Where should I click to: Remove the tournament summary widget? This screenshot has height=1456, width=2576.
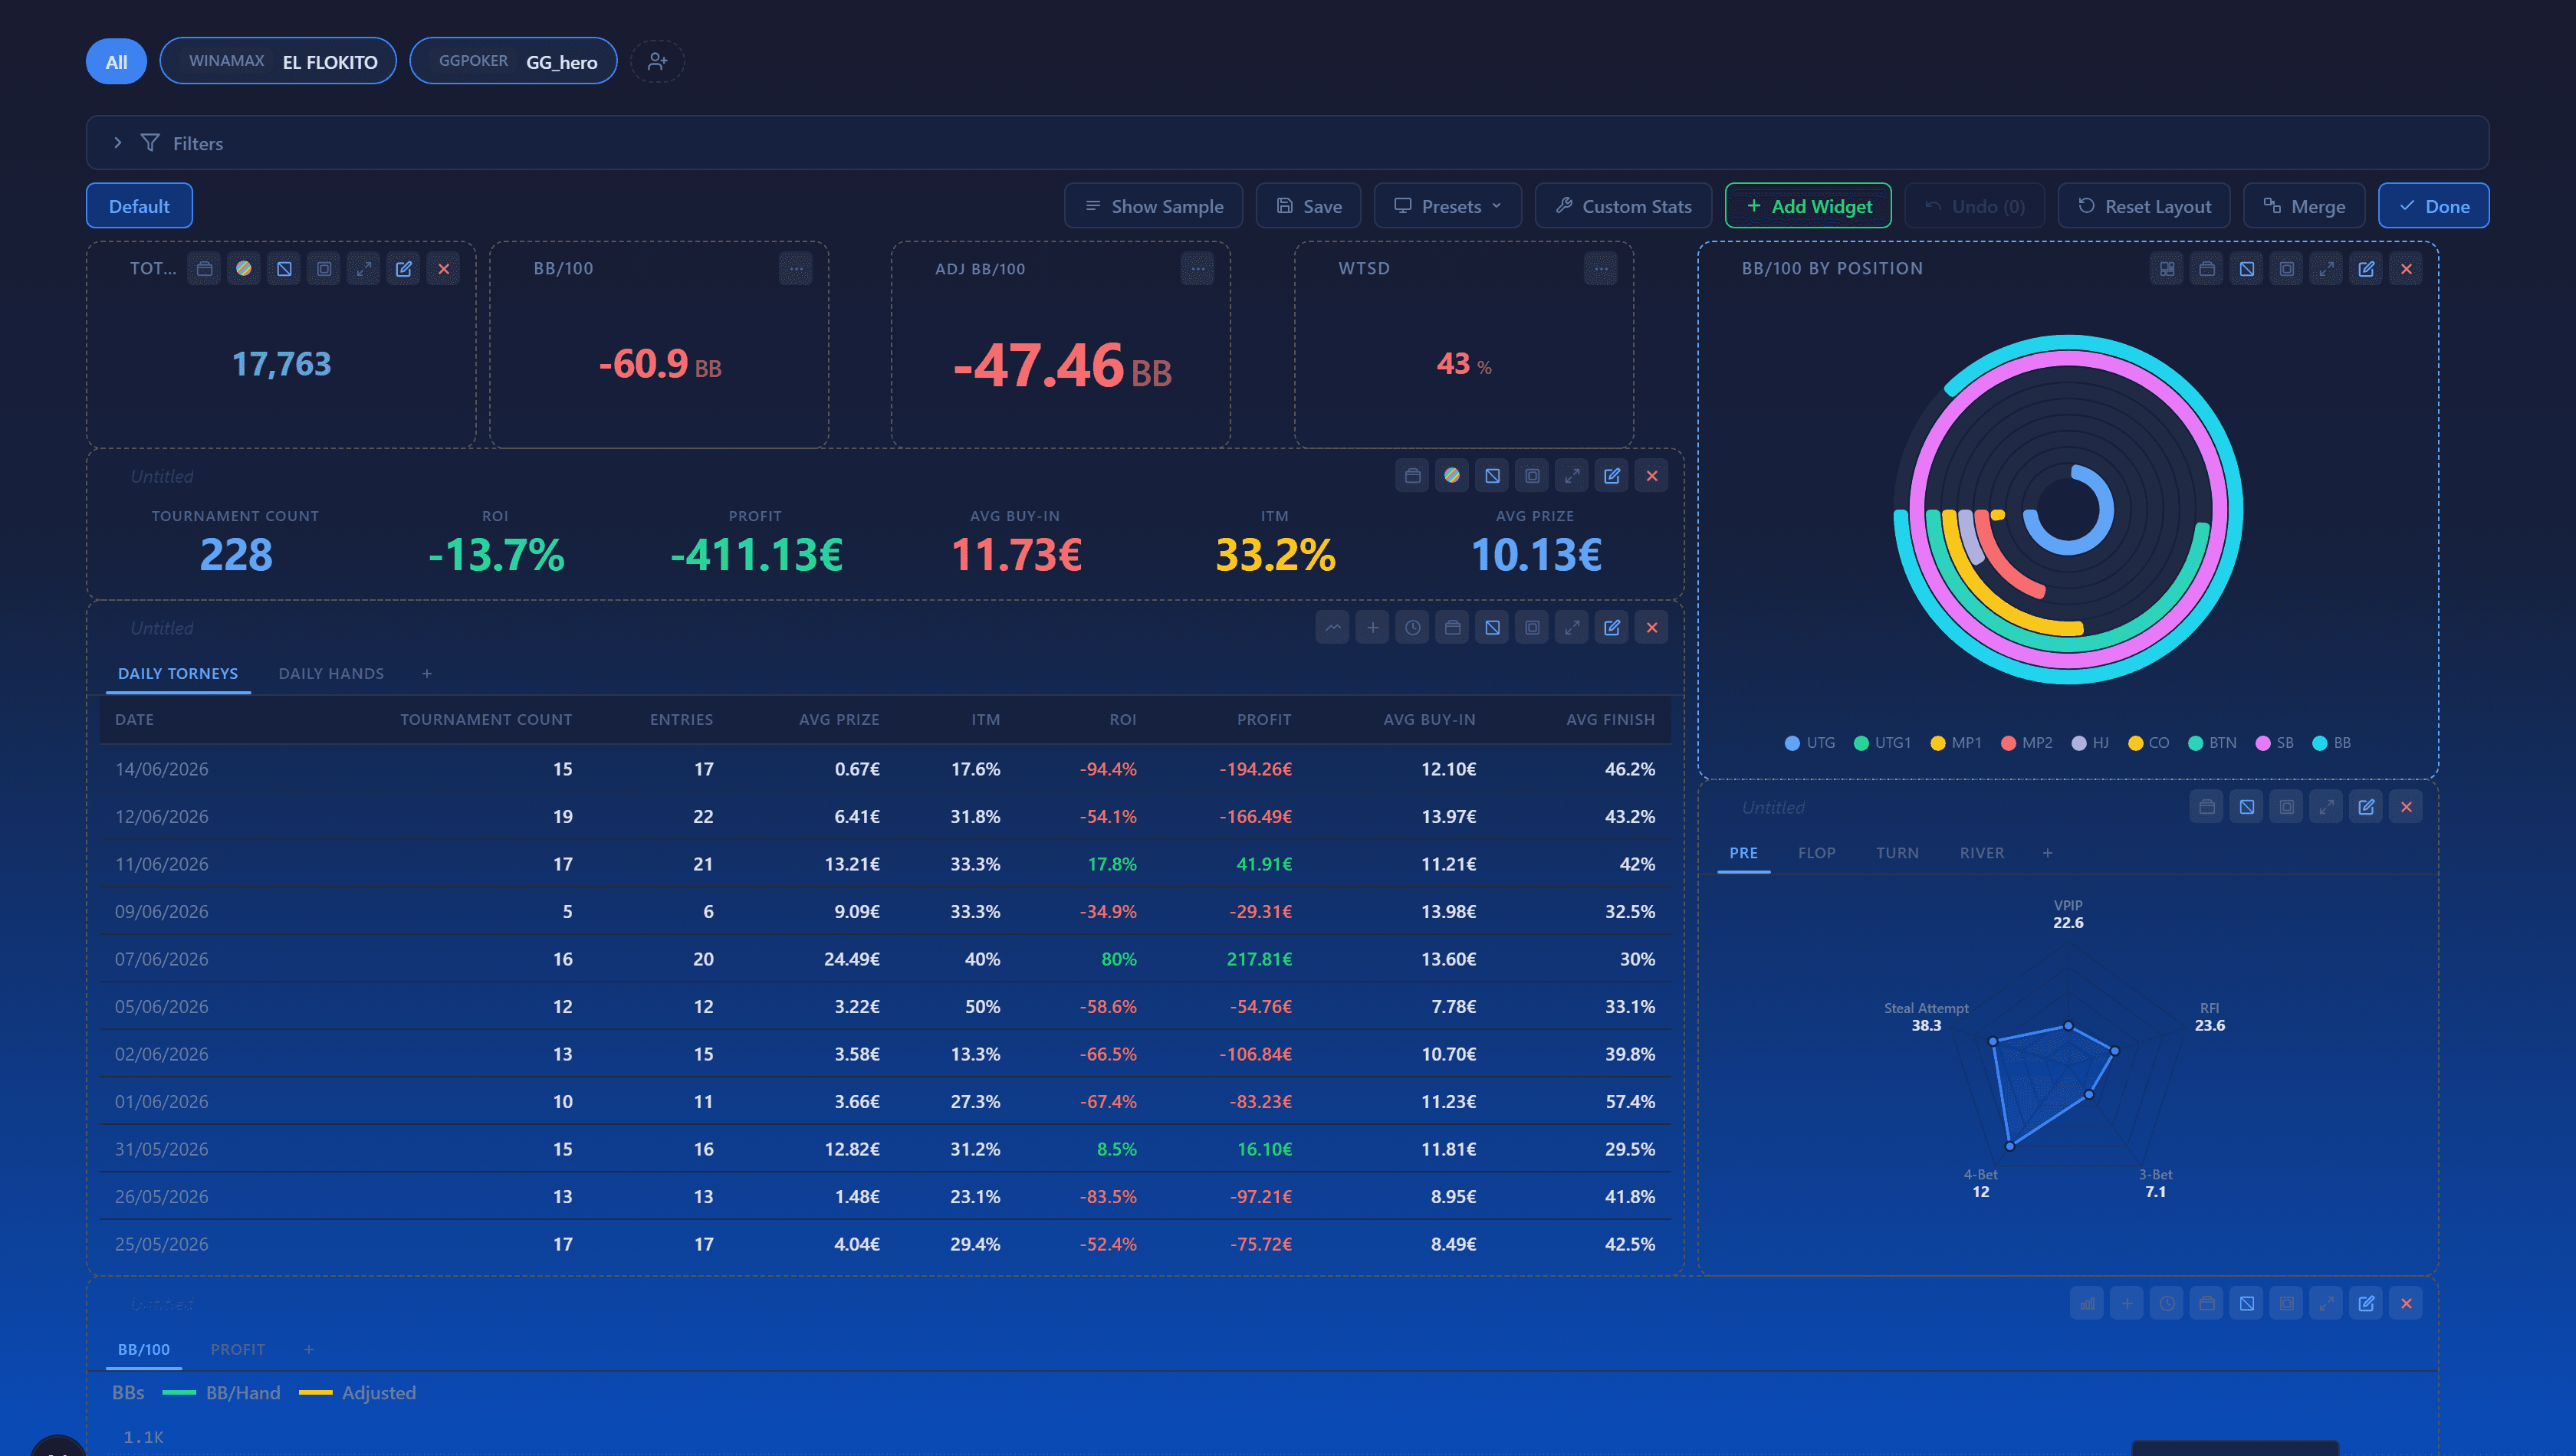click(x=1653, y=476)
